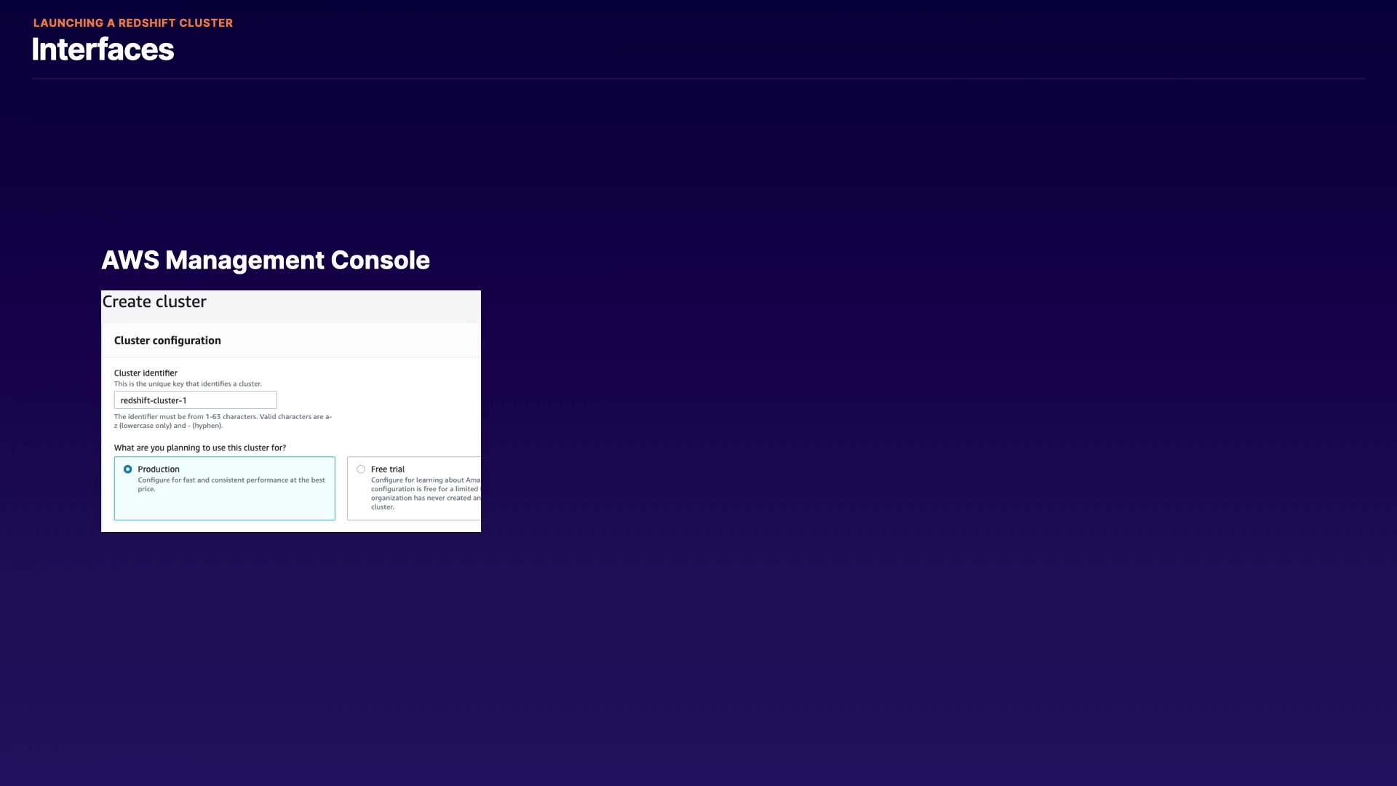Click the Free trial option label text
This screenshot has width=1397, height=786.
388,469
